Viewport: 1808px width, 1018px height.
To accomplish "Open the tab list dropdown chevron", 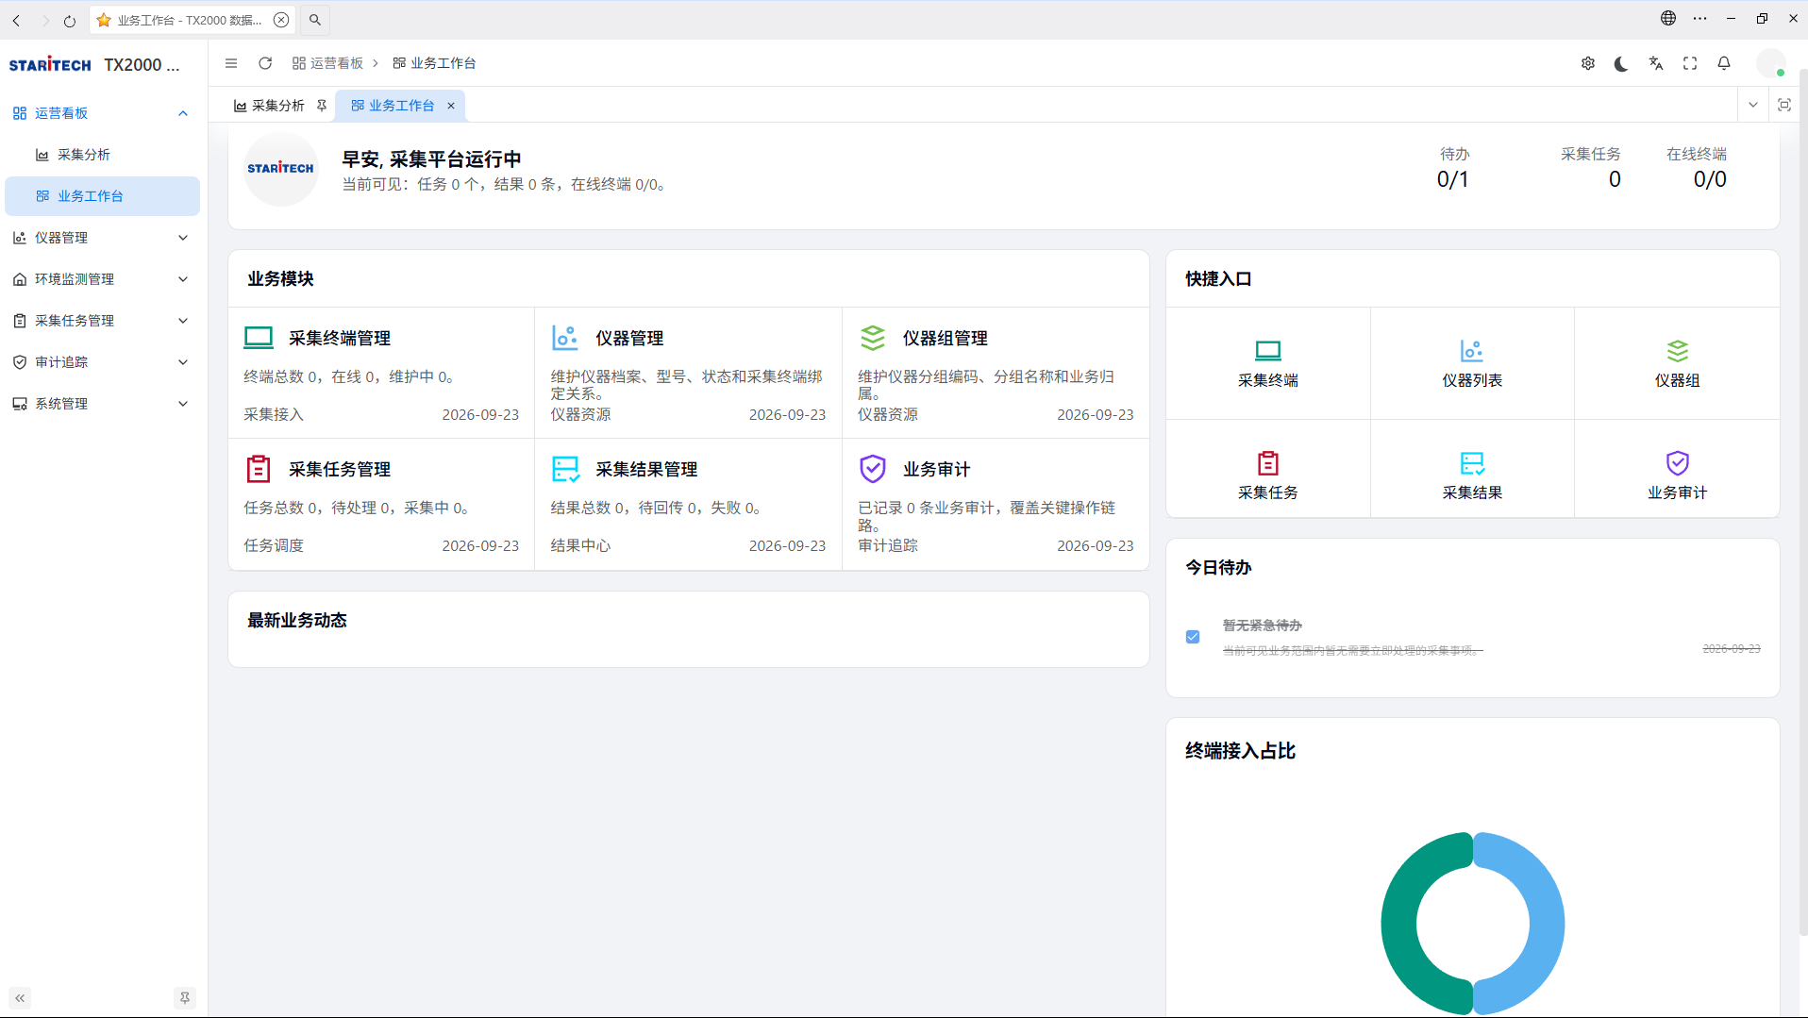I will point(1753,106).
